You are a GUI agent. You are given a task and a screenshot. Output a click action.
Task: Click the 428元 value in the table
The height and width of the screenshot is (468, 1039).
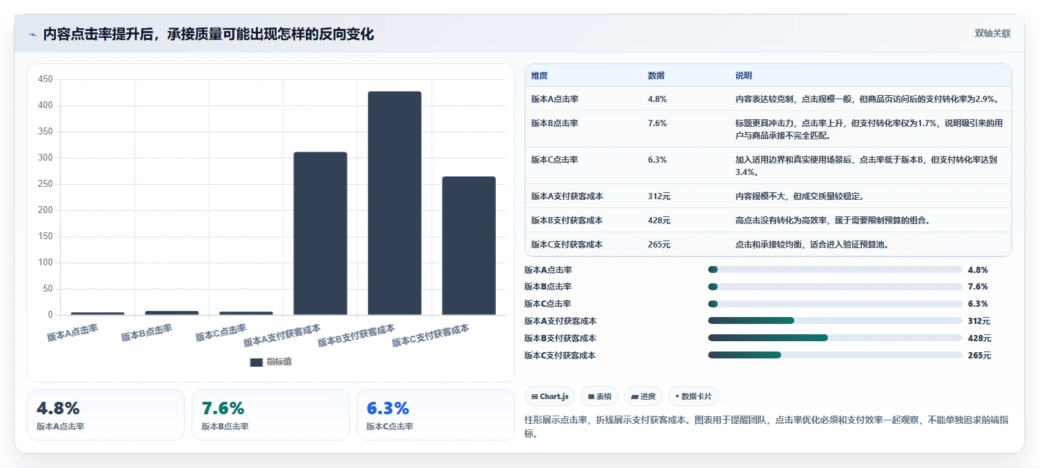tap(659, 221)
